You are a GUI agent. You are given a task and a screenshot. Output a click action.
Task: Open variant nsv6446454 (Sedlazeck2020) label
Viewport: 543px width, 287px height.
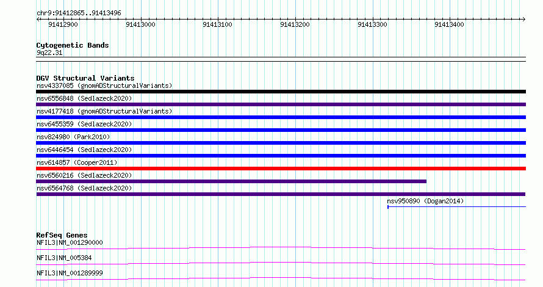(84, 150)
